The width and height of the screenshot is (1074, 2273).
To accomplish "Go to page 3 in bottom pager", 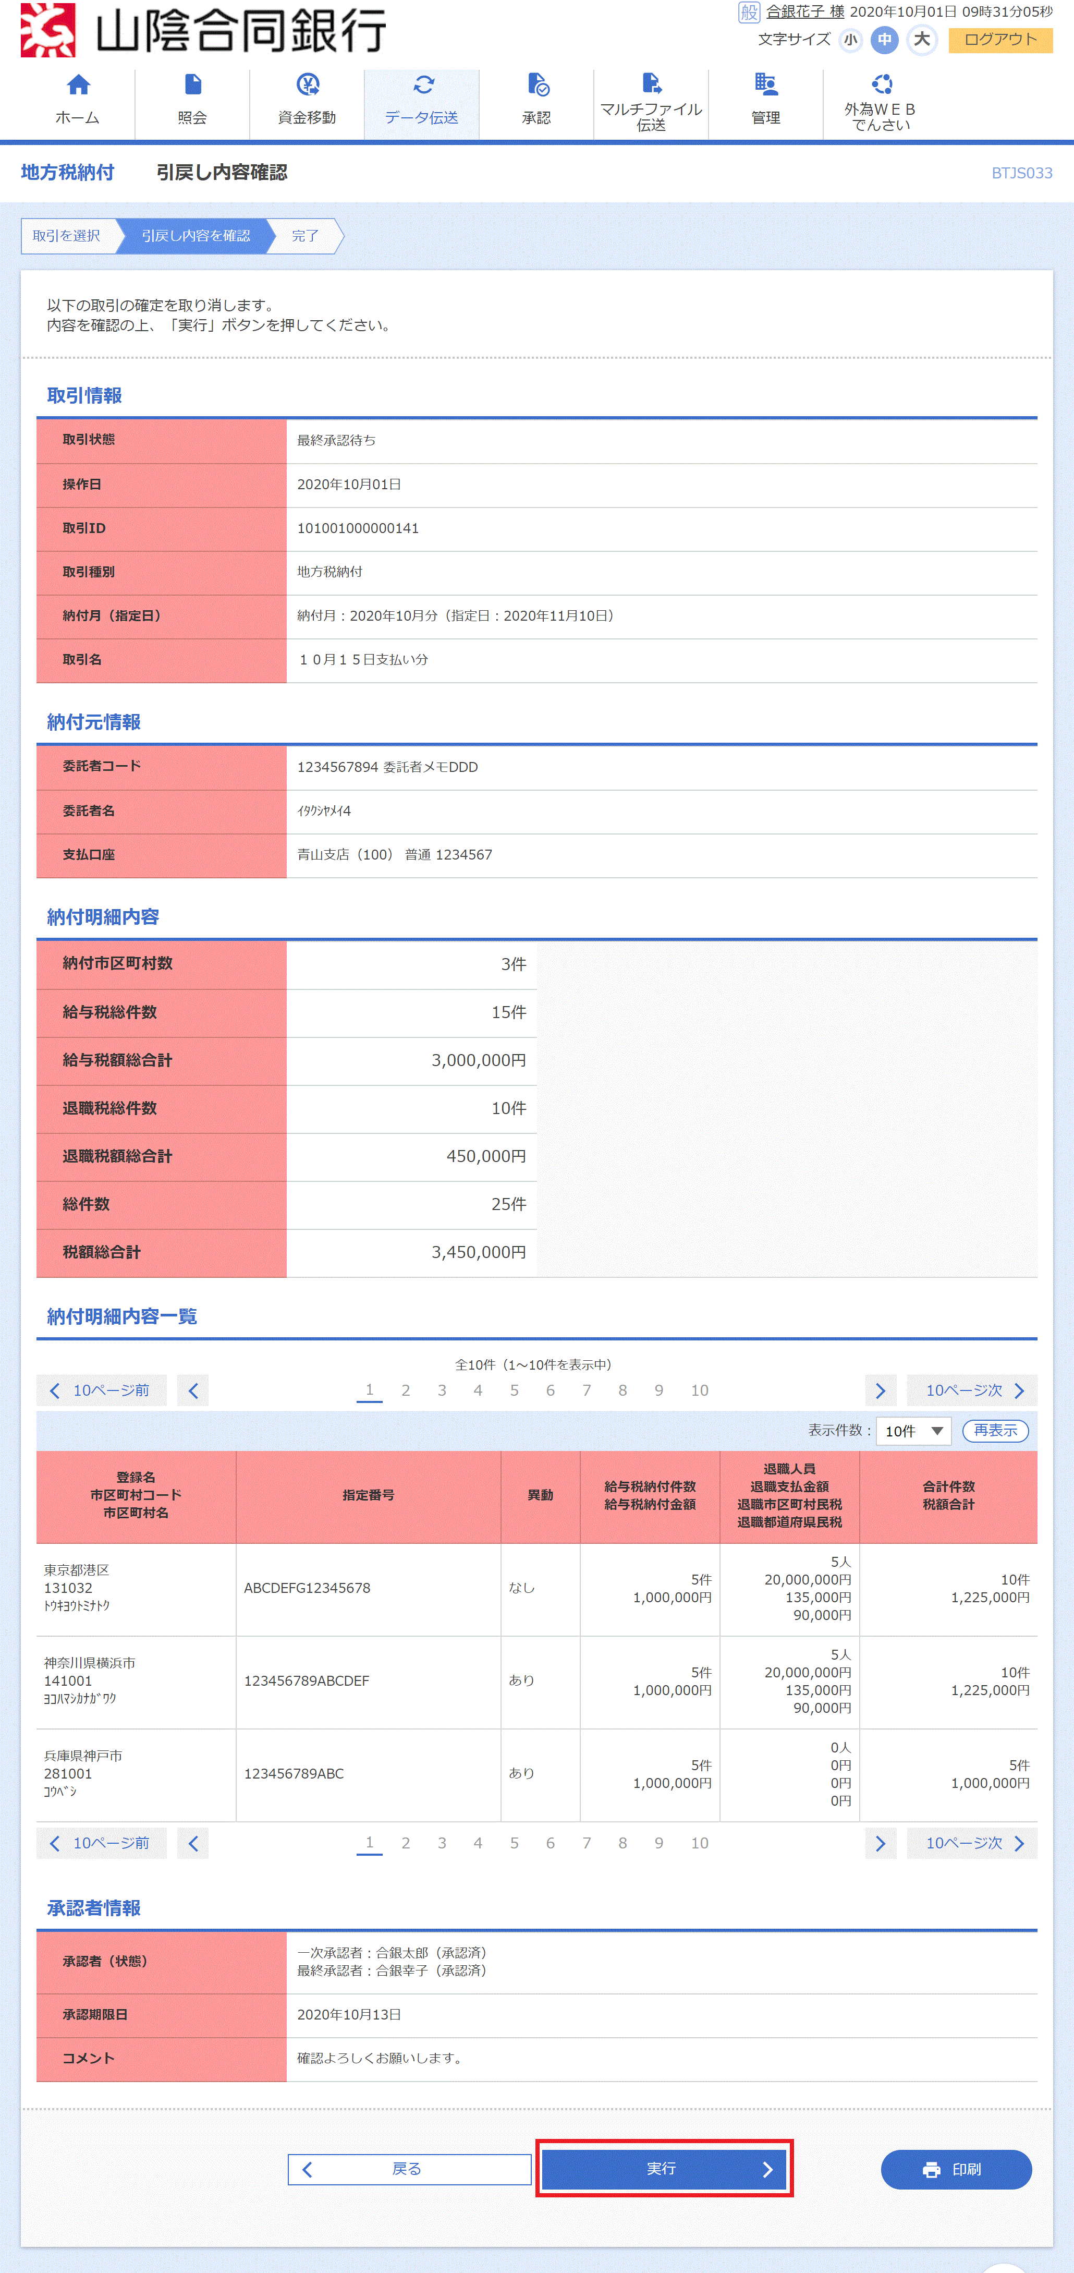I will pyautogui.click(x=442, y=1843).
